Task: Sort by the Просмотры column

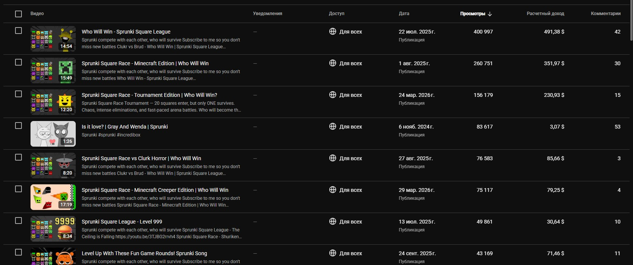Action: click(472, 14)
